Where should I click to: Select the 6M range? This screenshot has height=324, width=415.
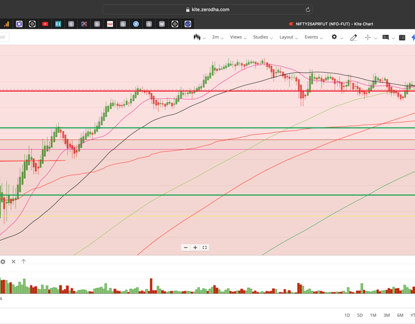tap(400, 315)
